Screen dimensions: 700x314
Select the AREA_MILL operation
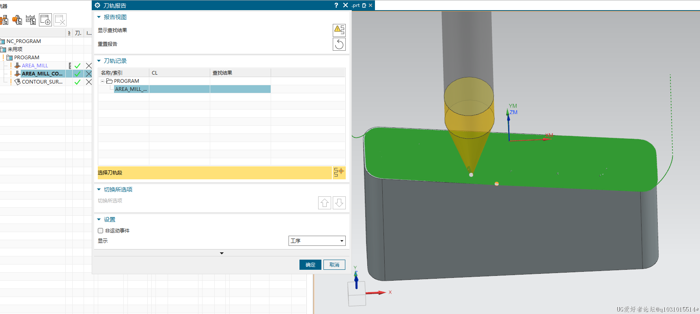(x=35, y=65)
